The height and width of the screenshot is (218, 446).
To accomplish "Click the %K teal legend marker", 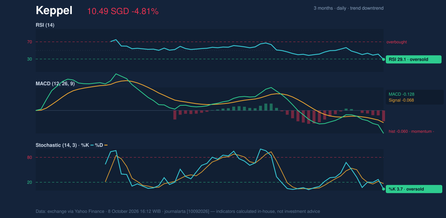I will (x=92, y=145).
